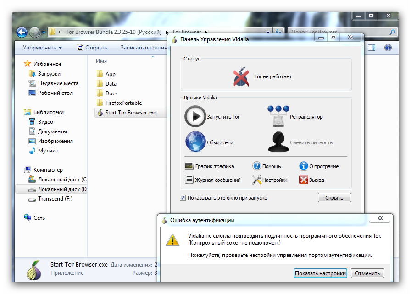Open Настройки settings tools icon

[257, 180]
